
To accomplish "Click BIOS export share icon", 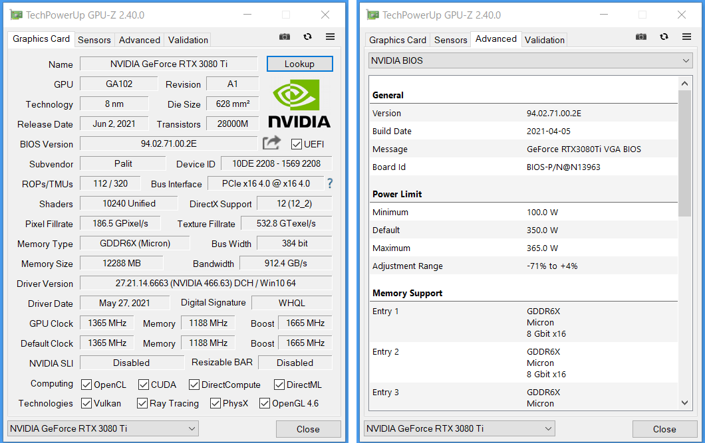I will pos(271,143).
